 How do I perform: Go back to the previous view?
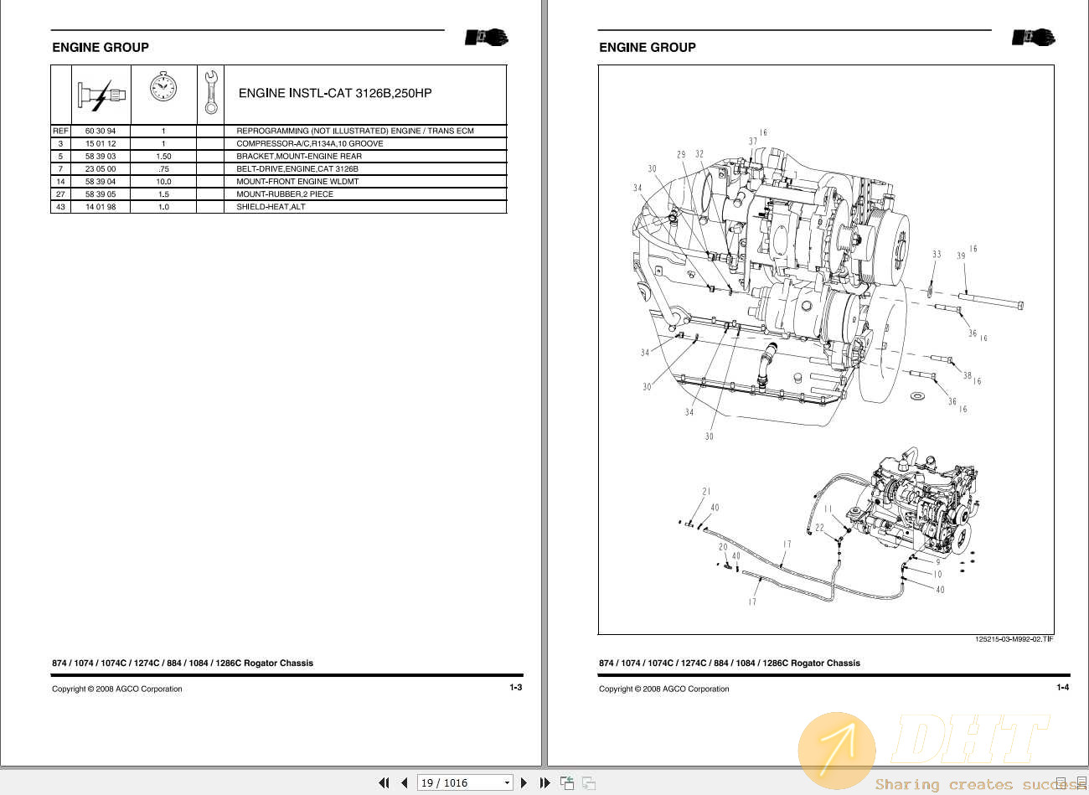(x=567, y=782)
